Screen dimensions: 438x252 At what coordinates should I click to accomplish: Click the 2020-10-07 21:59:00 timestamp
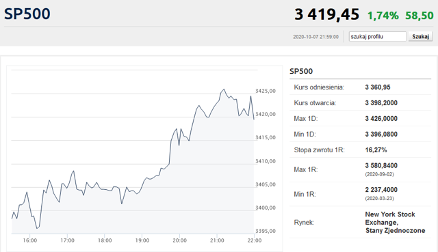[315, 37]
